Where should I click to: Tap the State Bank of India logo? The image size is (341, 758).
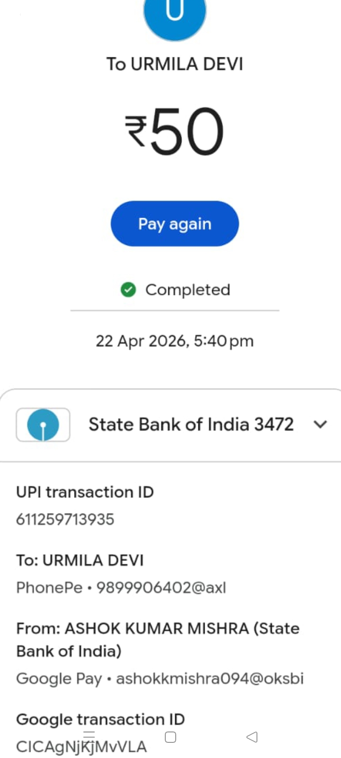(43, 424)
